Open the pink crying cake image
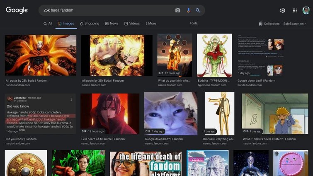This screenshot has height=176, width=313. [291, 163]
